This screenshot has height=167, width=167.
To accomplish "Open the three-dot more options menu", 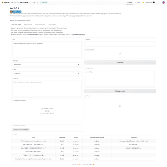I will [x=158, y=3].
